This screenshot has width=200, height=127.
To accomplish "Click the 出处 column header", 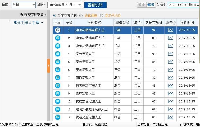I will (58, 22).
